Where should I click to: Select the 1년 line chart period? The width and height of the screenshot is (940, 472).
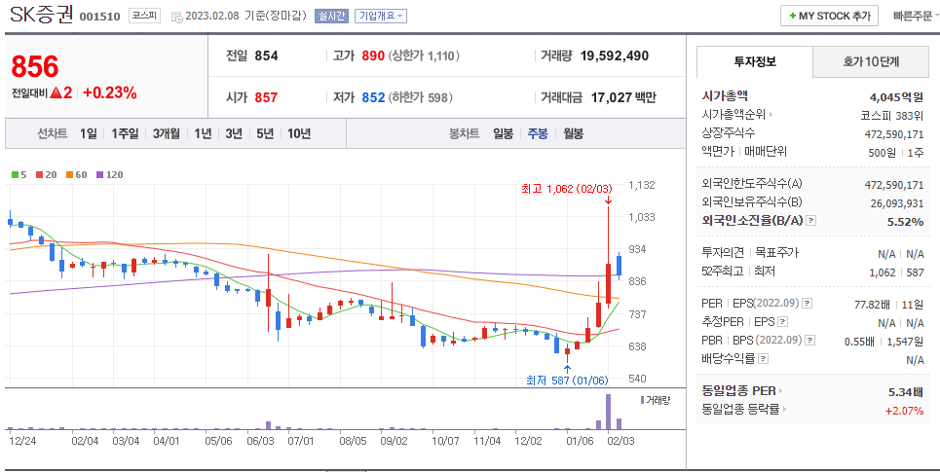click(x=203, y=133)
